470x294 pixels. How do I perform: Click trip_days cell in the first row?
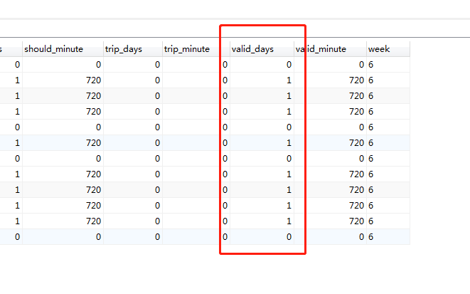[133, 65]
